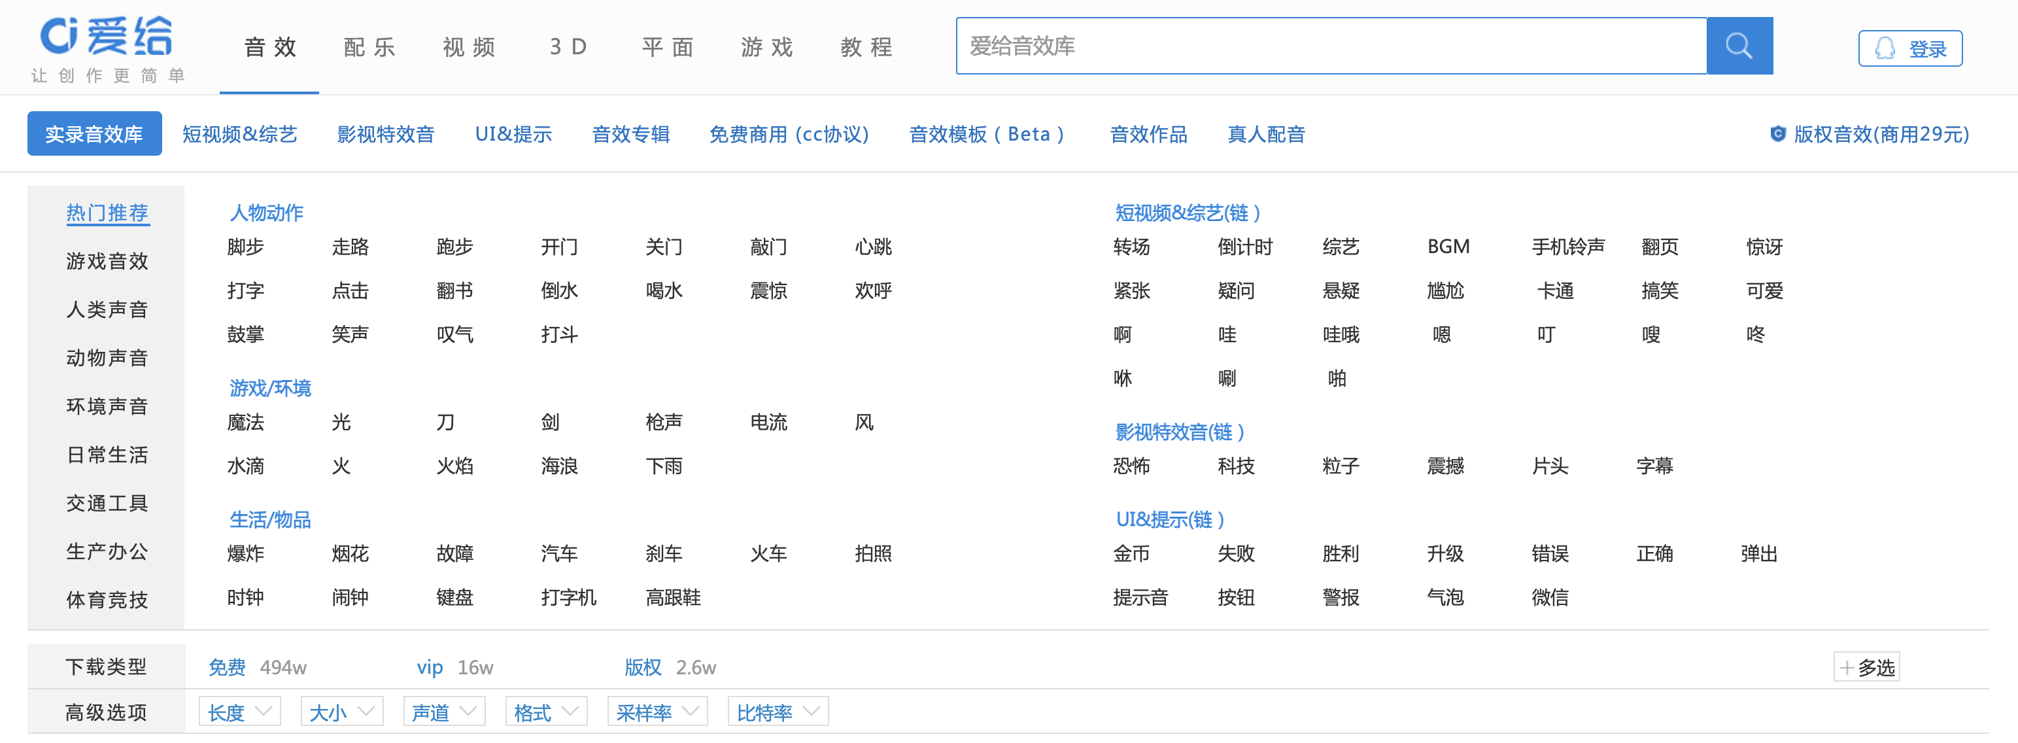Open 版权音效(商用29元) link

(1881, 134)
